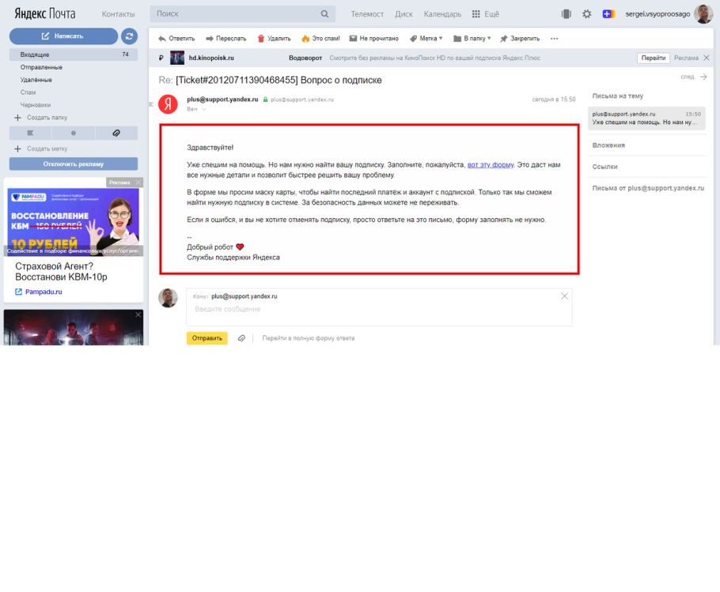Click the Yandex Plus icon in the header
This screenshot has height=592, width=720.
[608, 14]
